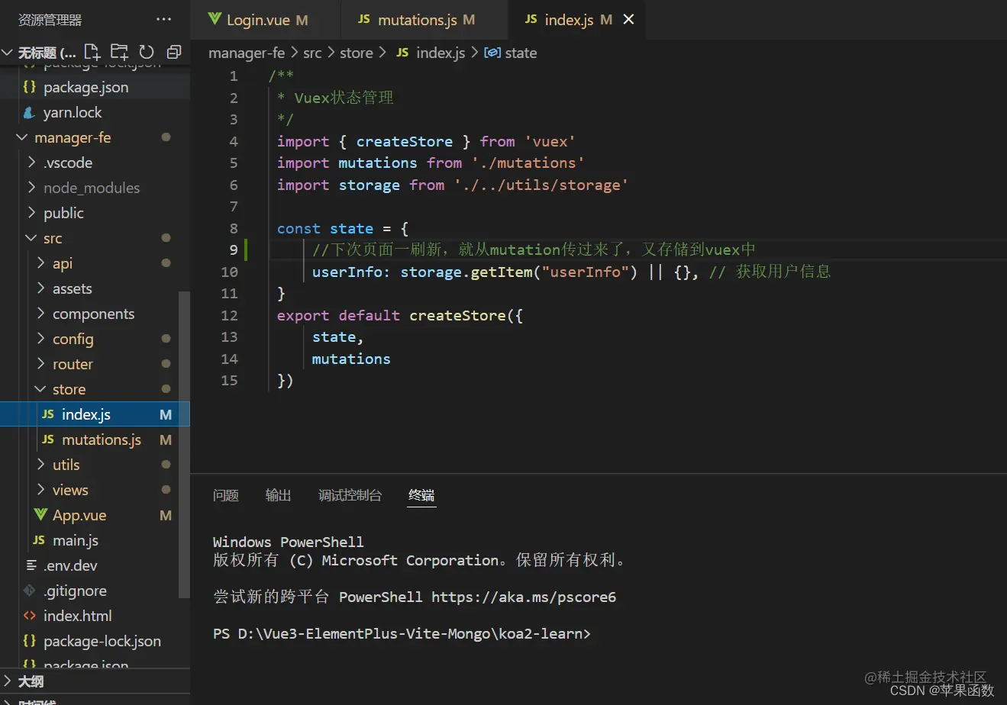1007x705 pixels.
Task: Click the https://aka.ms/pscore6 terminal link
Action: pos(524,597)
